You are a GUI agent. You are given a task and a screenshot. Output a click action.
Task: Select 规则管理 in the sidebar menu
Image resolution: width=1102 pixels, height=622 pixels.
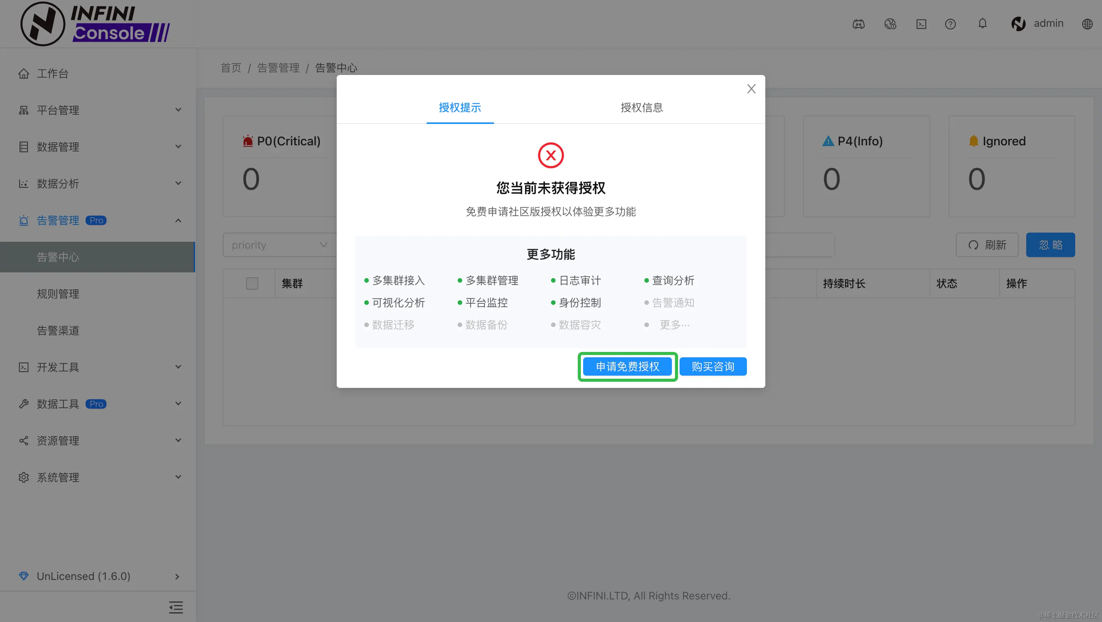pyautogui.click(x=57, y=294)
